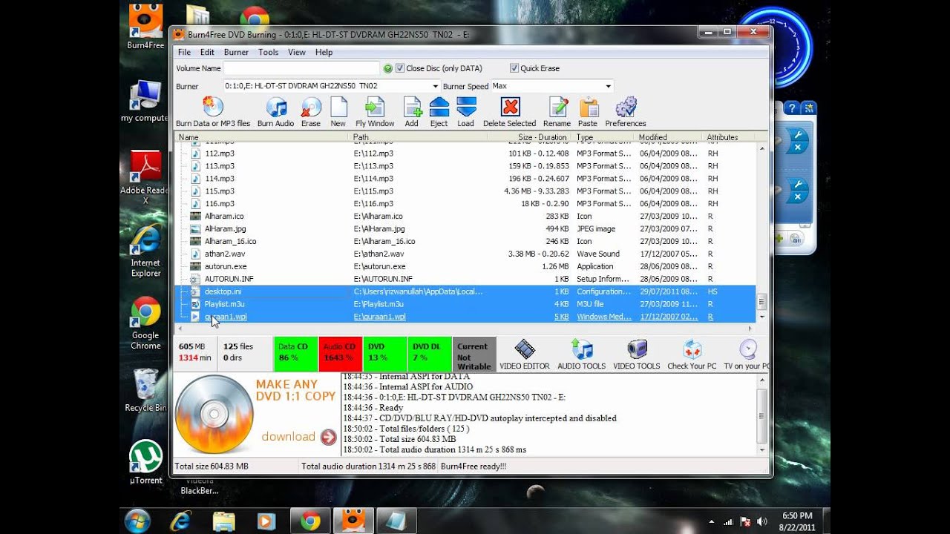Screen dimensions: 950x534
Task: Click the download link in DVD ad
Action: [x=298, y=437]
